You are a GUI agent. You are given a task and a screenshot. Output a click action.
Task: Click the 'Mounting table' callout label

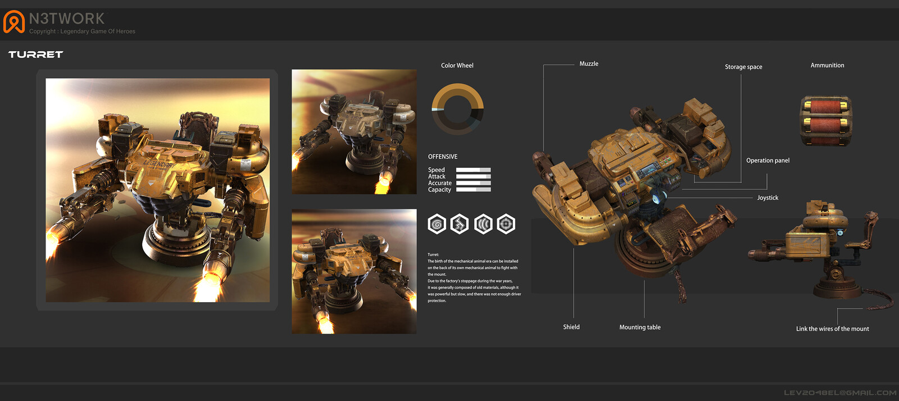click(x=640, y=327)
